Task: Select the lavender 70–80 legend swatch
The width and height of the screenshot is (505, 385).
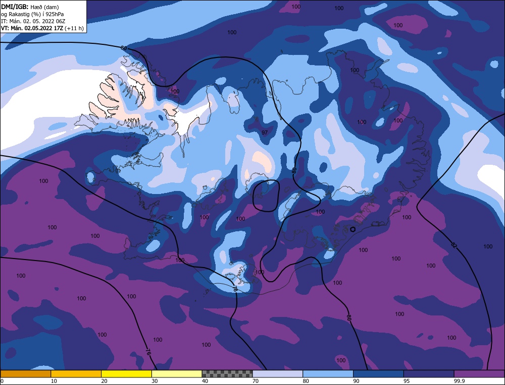Action: coord(278,374)
